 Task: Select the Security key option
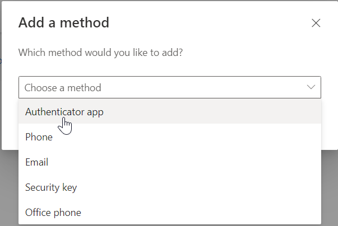coord(170,187)
